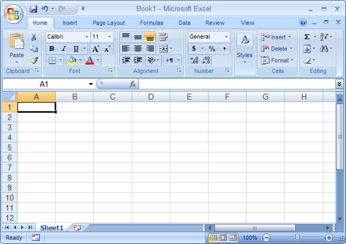Expand the Name Box A1 dropdown
The image size is (346, 244).
[91, 84]
